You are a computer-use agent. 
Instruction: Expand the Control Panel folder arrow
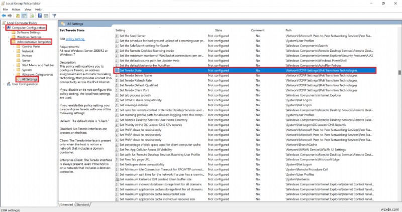[14, 47]
